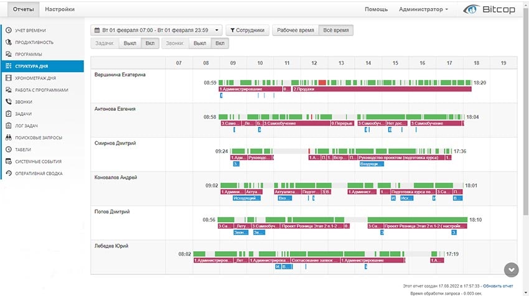
Task: Click the round scroll-down chevron button
Action: [511, 269]
